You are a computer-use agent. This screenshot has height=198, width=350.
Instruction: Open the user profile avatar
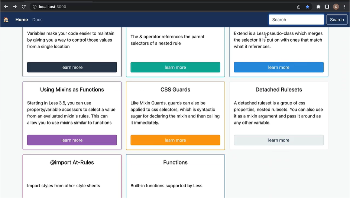click(336, 7)
